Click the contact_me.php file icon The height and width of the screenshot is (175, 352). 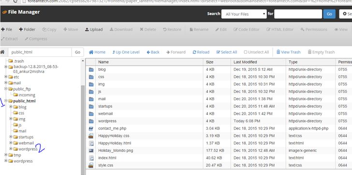(x=91, y=128)
